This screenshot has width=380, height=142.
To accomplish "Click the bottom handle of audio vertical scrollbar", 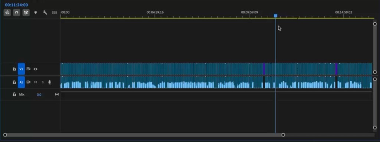I will click(x=375, y=128).
